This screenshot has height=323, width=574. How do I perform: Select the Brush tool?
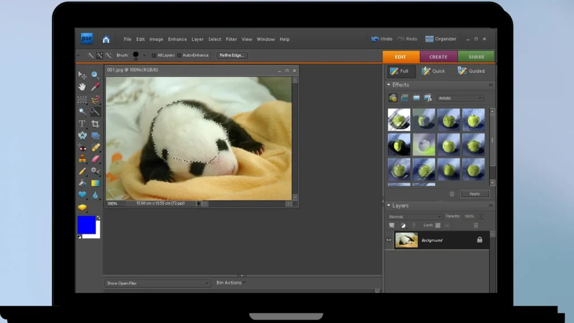pyautogui.click(x=82, y=171)
